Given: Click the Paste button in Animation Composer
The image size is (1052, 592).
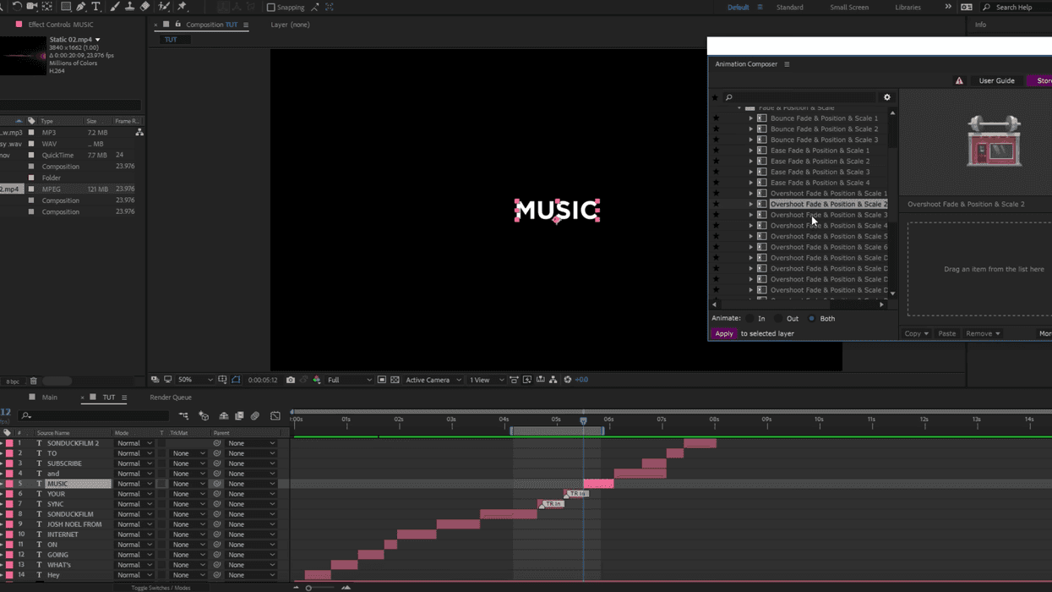Looking at the screenshot, I should [947, 333].
